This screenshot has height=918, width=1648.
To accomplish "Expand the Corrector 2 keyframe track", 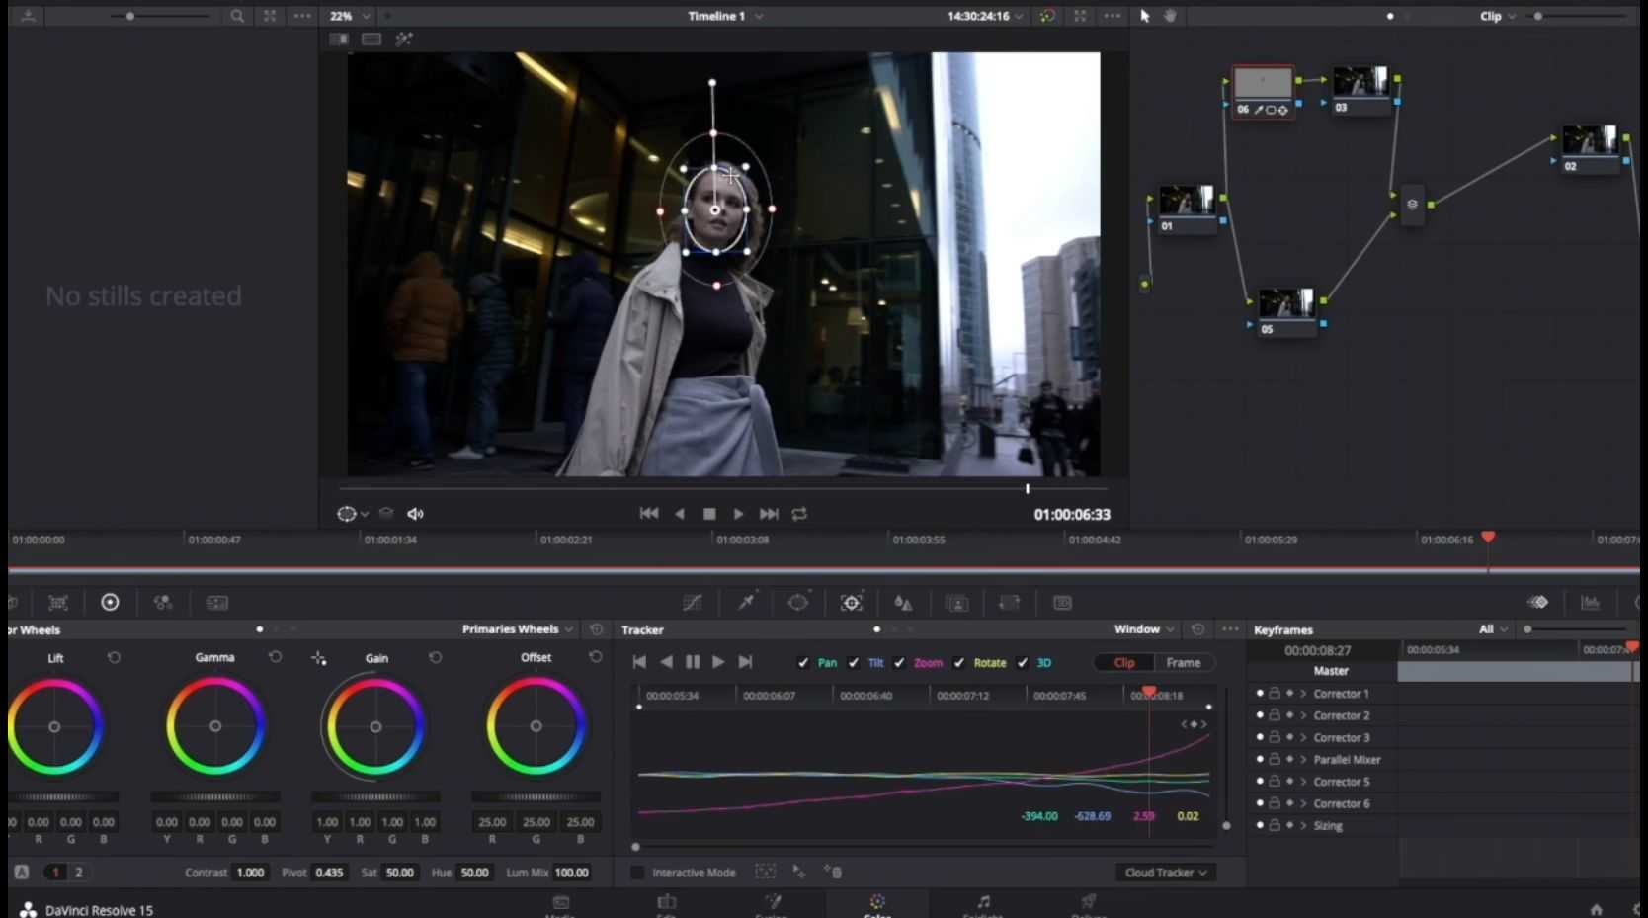I will pyautogui.click(x=1304, y=715).
